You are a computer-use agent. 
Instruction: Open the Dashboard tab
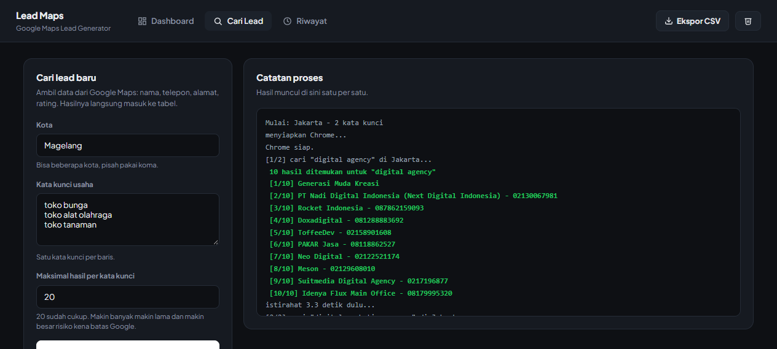[x=166, y=21]
